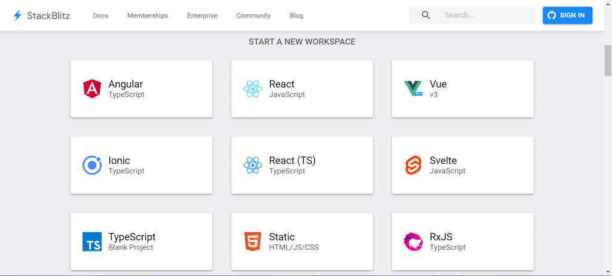The width and height of the screenshot is (612, 276).
Task: Click the 'v3' label under Vue
Action: pyautogui.click(x=434, y=94)
